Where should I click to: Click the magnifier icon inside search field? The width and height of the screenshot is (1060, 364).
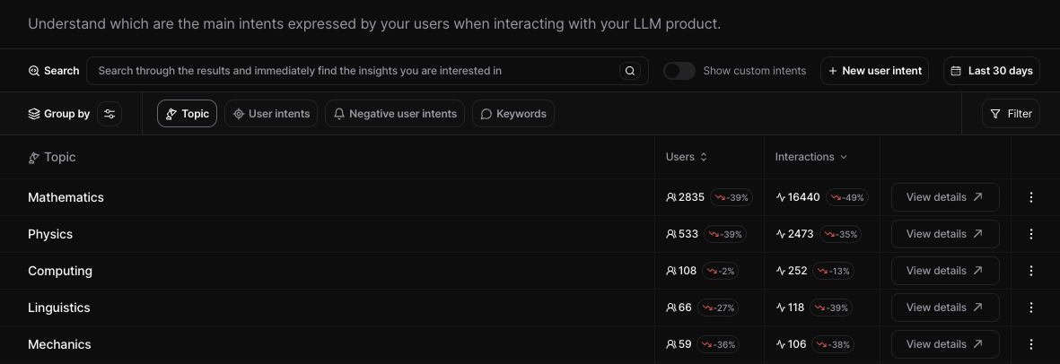630,71
